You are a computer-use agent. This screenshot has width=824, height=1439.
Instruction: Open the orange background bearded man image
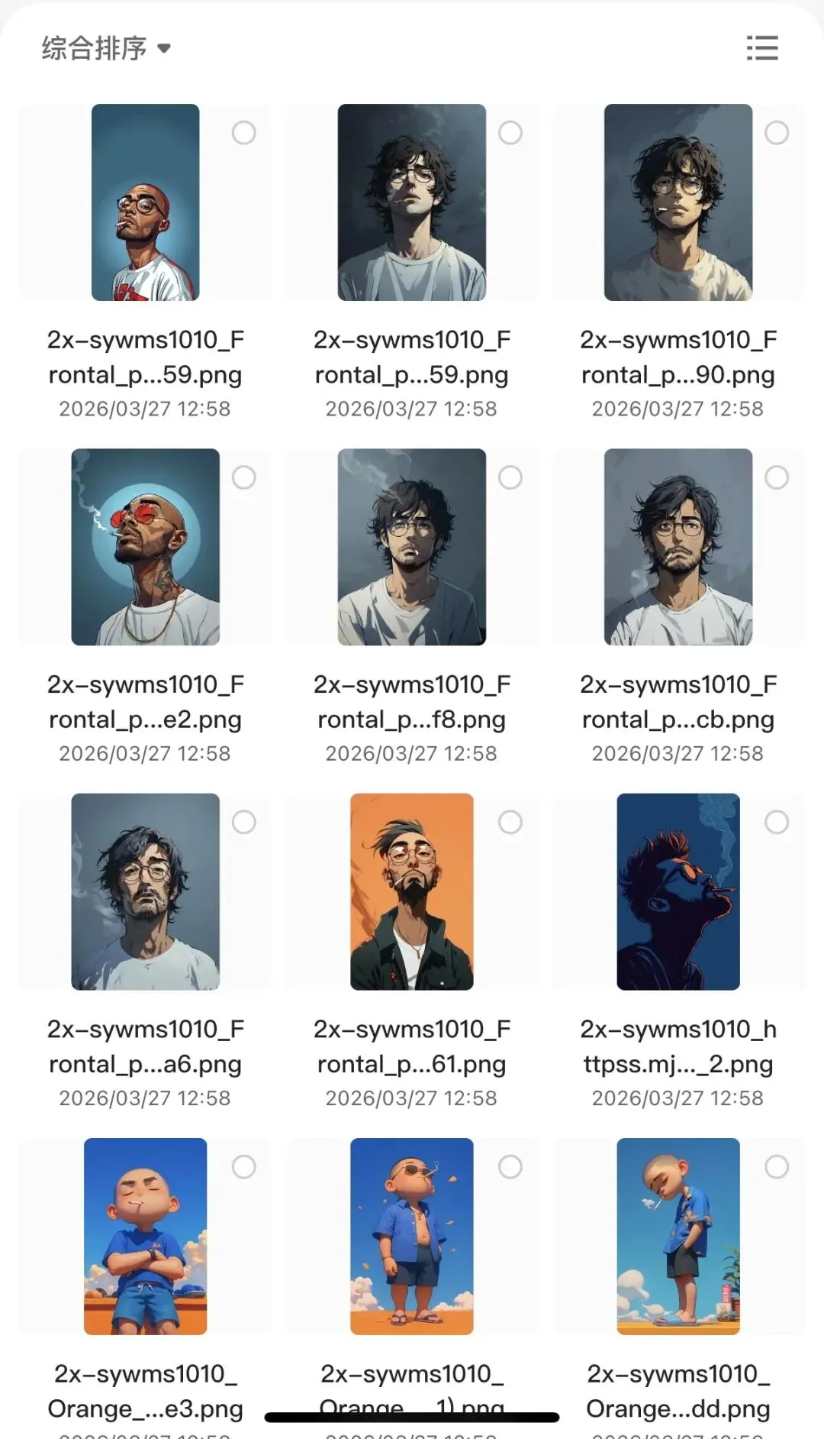point(412,891)
